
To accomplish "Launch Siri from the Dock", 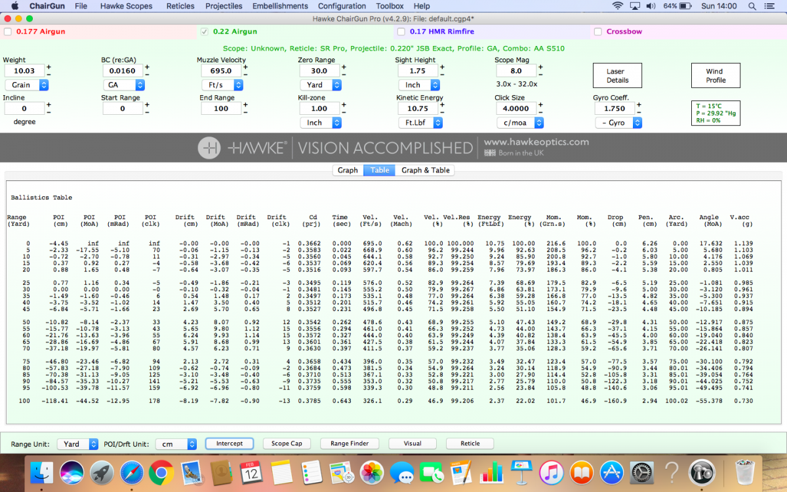I will pyautogui.click(x=72, y=472).
